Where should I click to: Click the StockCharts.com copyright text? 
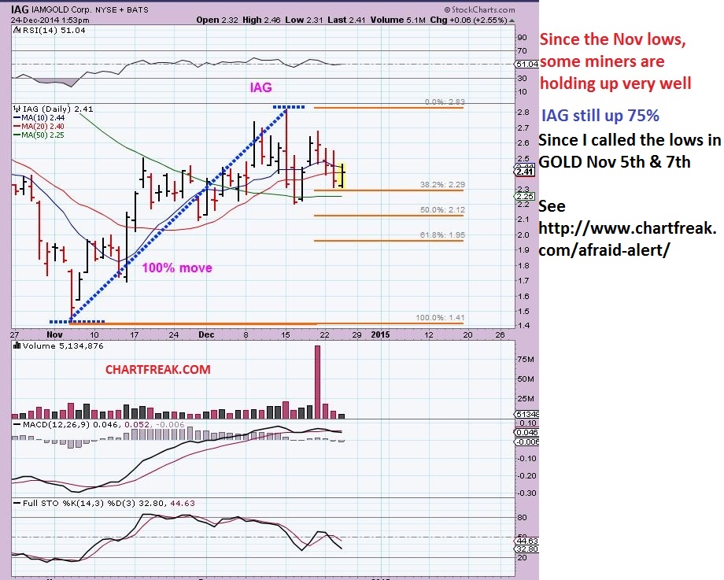[x=480, y=9]
